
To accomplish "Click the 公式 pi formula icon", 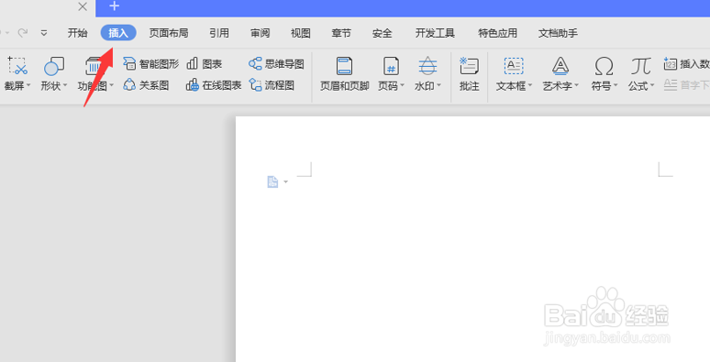I will coord(641,66).
